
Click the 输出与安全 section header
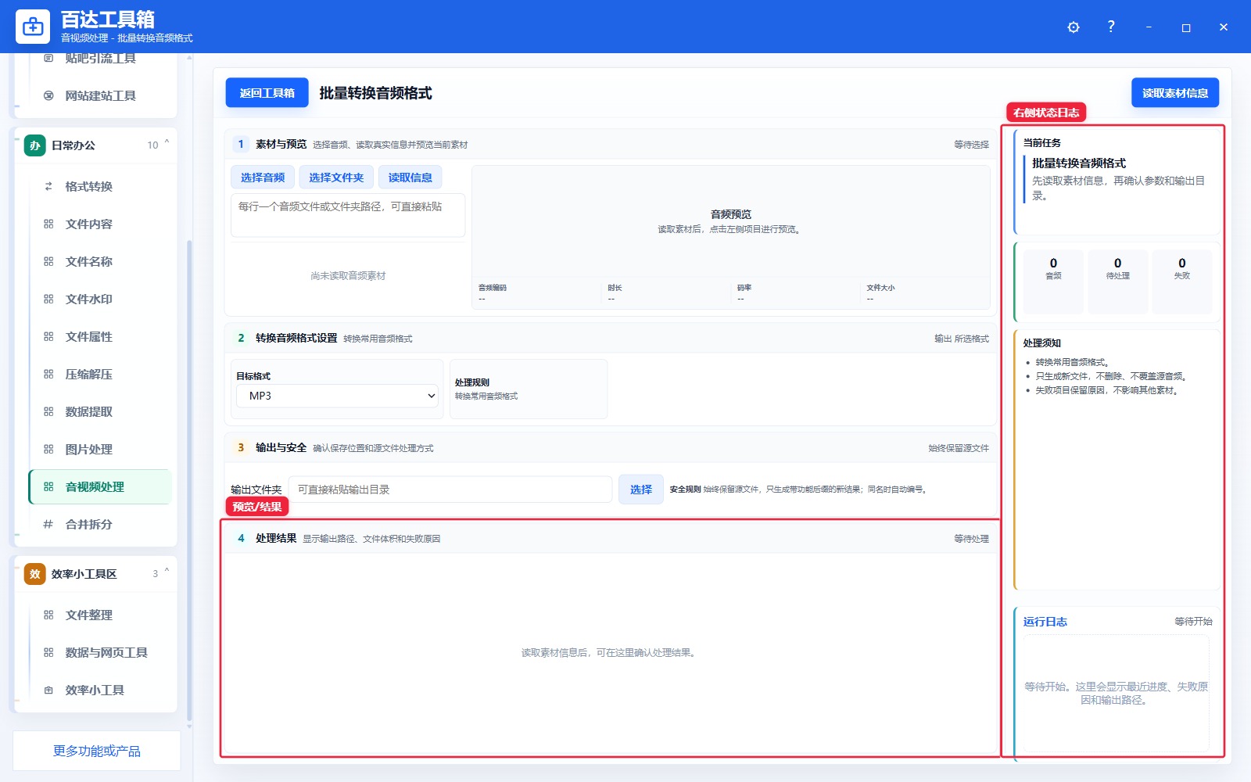(611, 447)
